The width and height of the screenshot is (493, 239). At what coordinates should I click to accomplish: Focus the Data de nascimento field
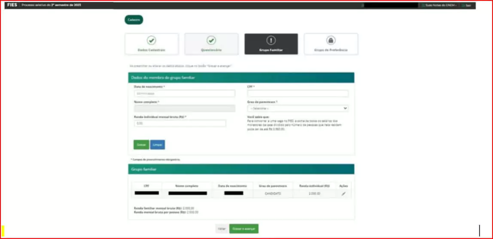185,93
